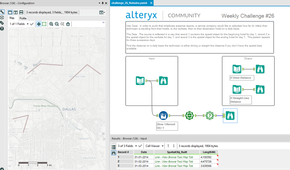The image size is (290, 170).
Task: Select the 01-03-2014 date cell
Action: tap(144, 166)
